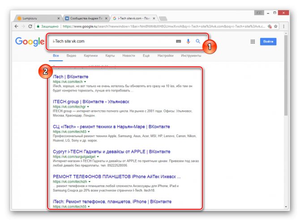
Task: Open Инструменты search tools
Action: 191,56
